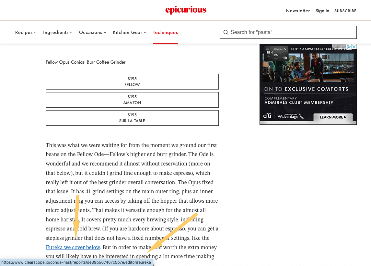Open the Ingredients dropdown
This screenshot has width=371, height=266.
[58, 32]
